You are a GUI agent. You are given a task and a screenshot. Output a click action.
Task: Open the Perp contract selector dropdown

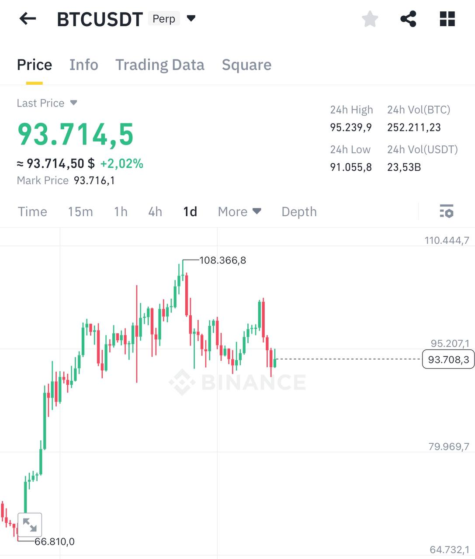pyautogui.click(x=191, y=19)
